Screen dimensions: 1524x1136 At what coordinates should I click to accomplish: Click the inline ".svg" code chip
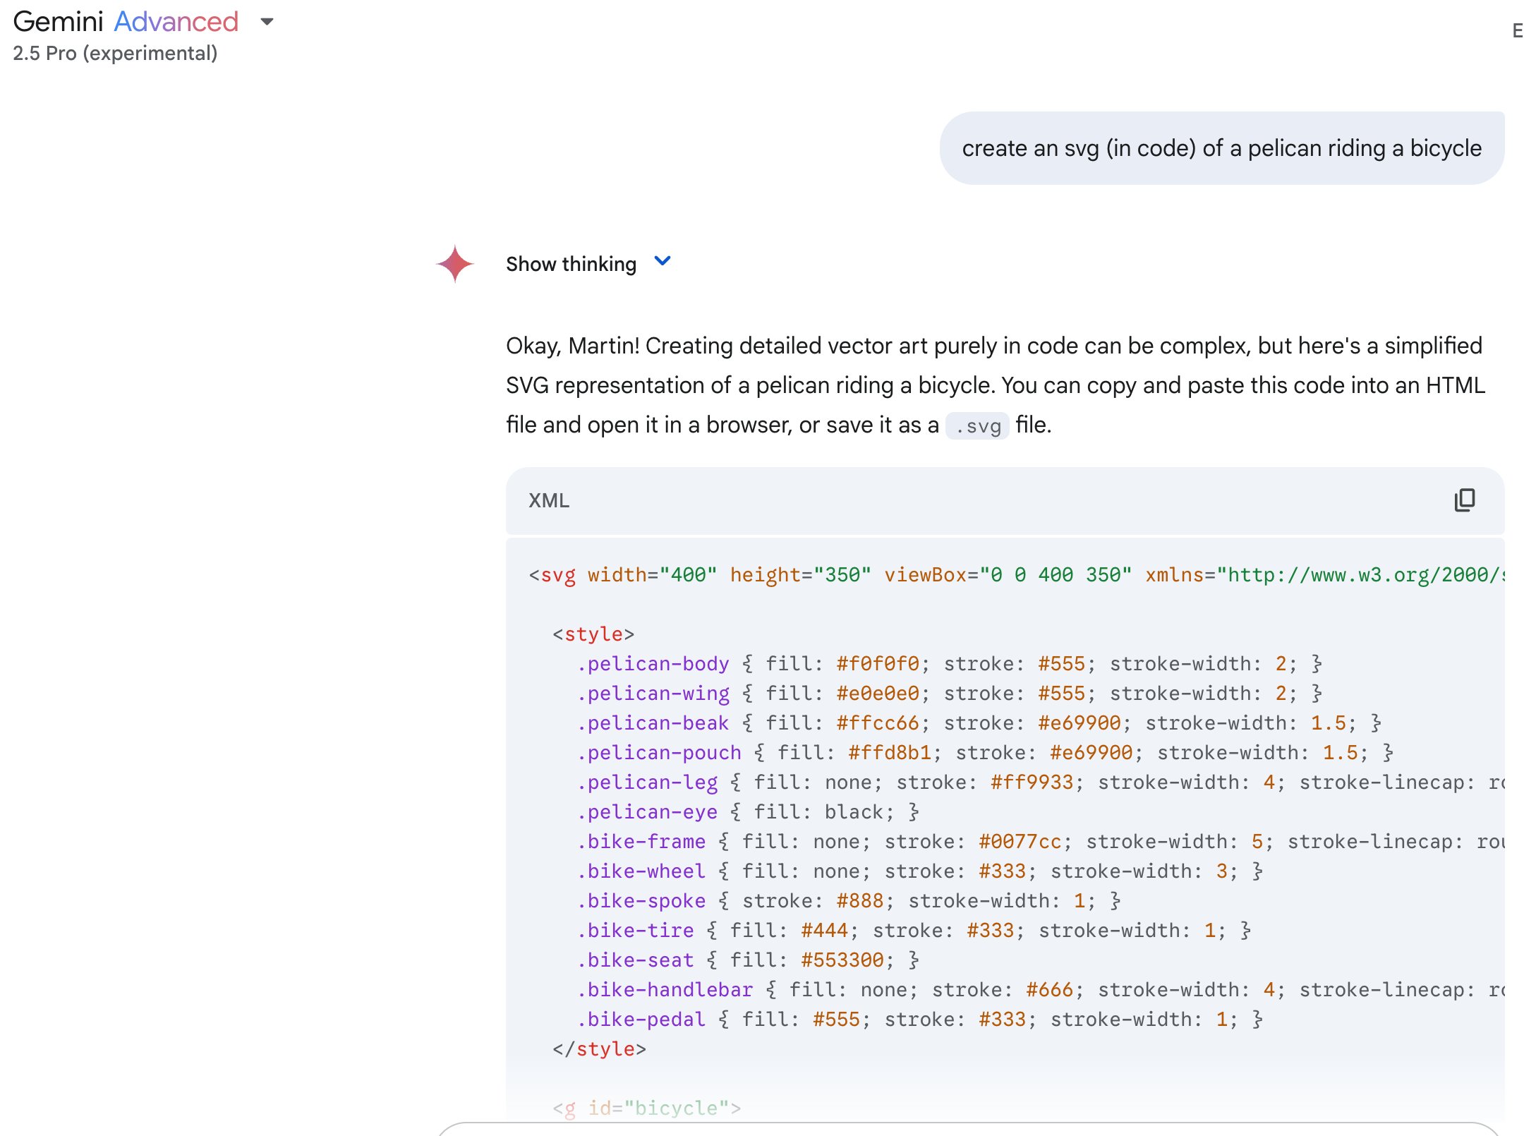[977, 426]
